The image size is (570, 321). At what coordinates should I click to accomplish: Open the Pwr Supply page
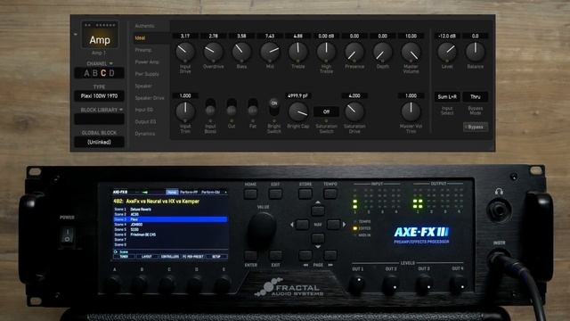coord(147,74)
